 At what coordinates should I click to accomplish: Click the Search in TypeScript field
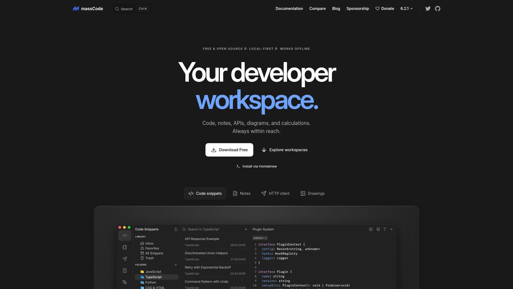click(212, 229)
